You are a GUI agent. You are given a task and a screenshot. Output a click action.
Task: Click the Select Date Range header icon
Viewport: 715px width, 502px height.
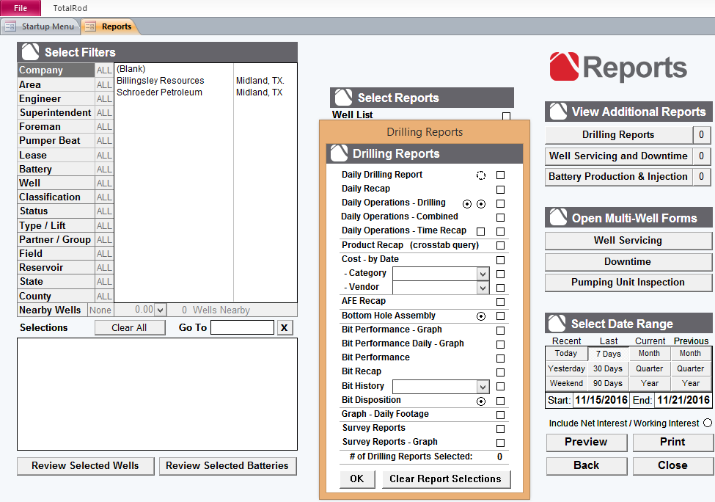[558, 324]
